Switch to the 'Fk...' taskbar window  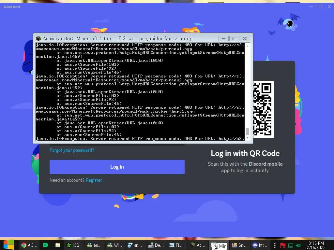[176, 245]
